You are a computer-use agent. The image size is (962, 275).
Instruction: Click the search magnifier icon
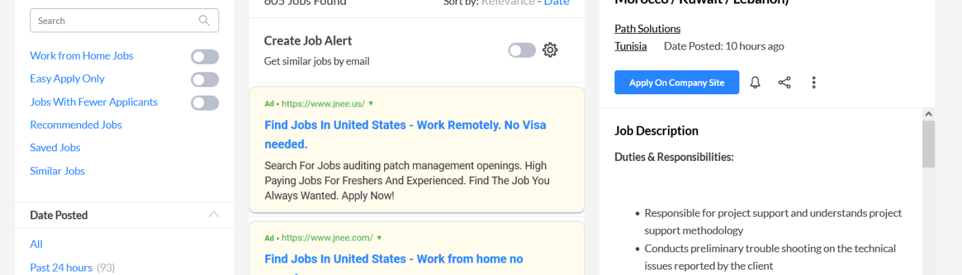click(204, 21)
